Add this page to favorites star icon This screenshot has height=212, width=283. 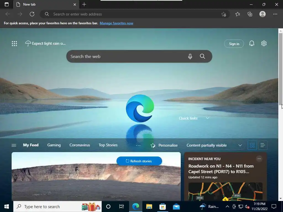point(224,14)
